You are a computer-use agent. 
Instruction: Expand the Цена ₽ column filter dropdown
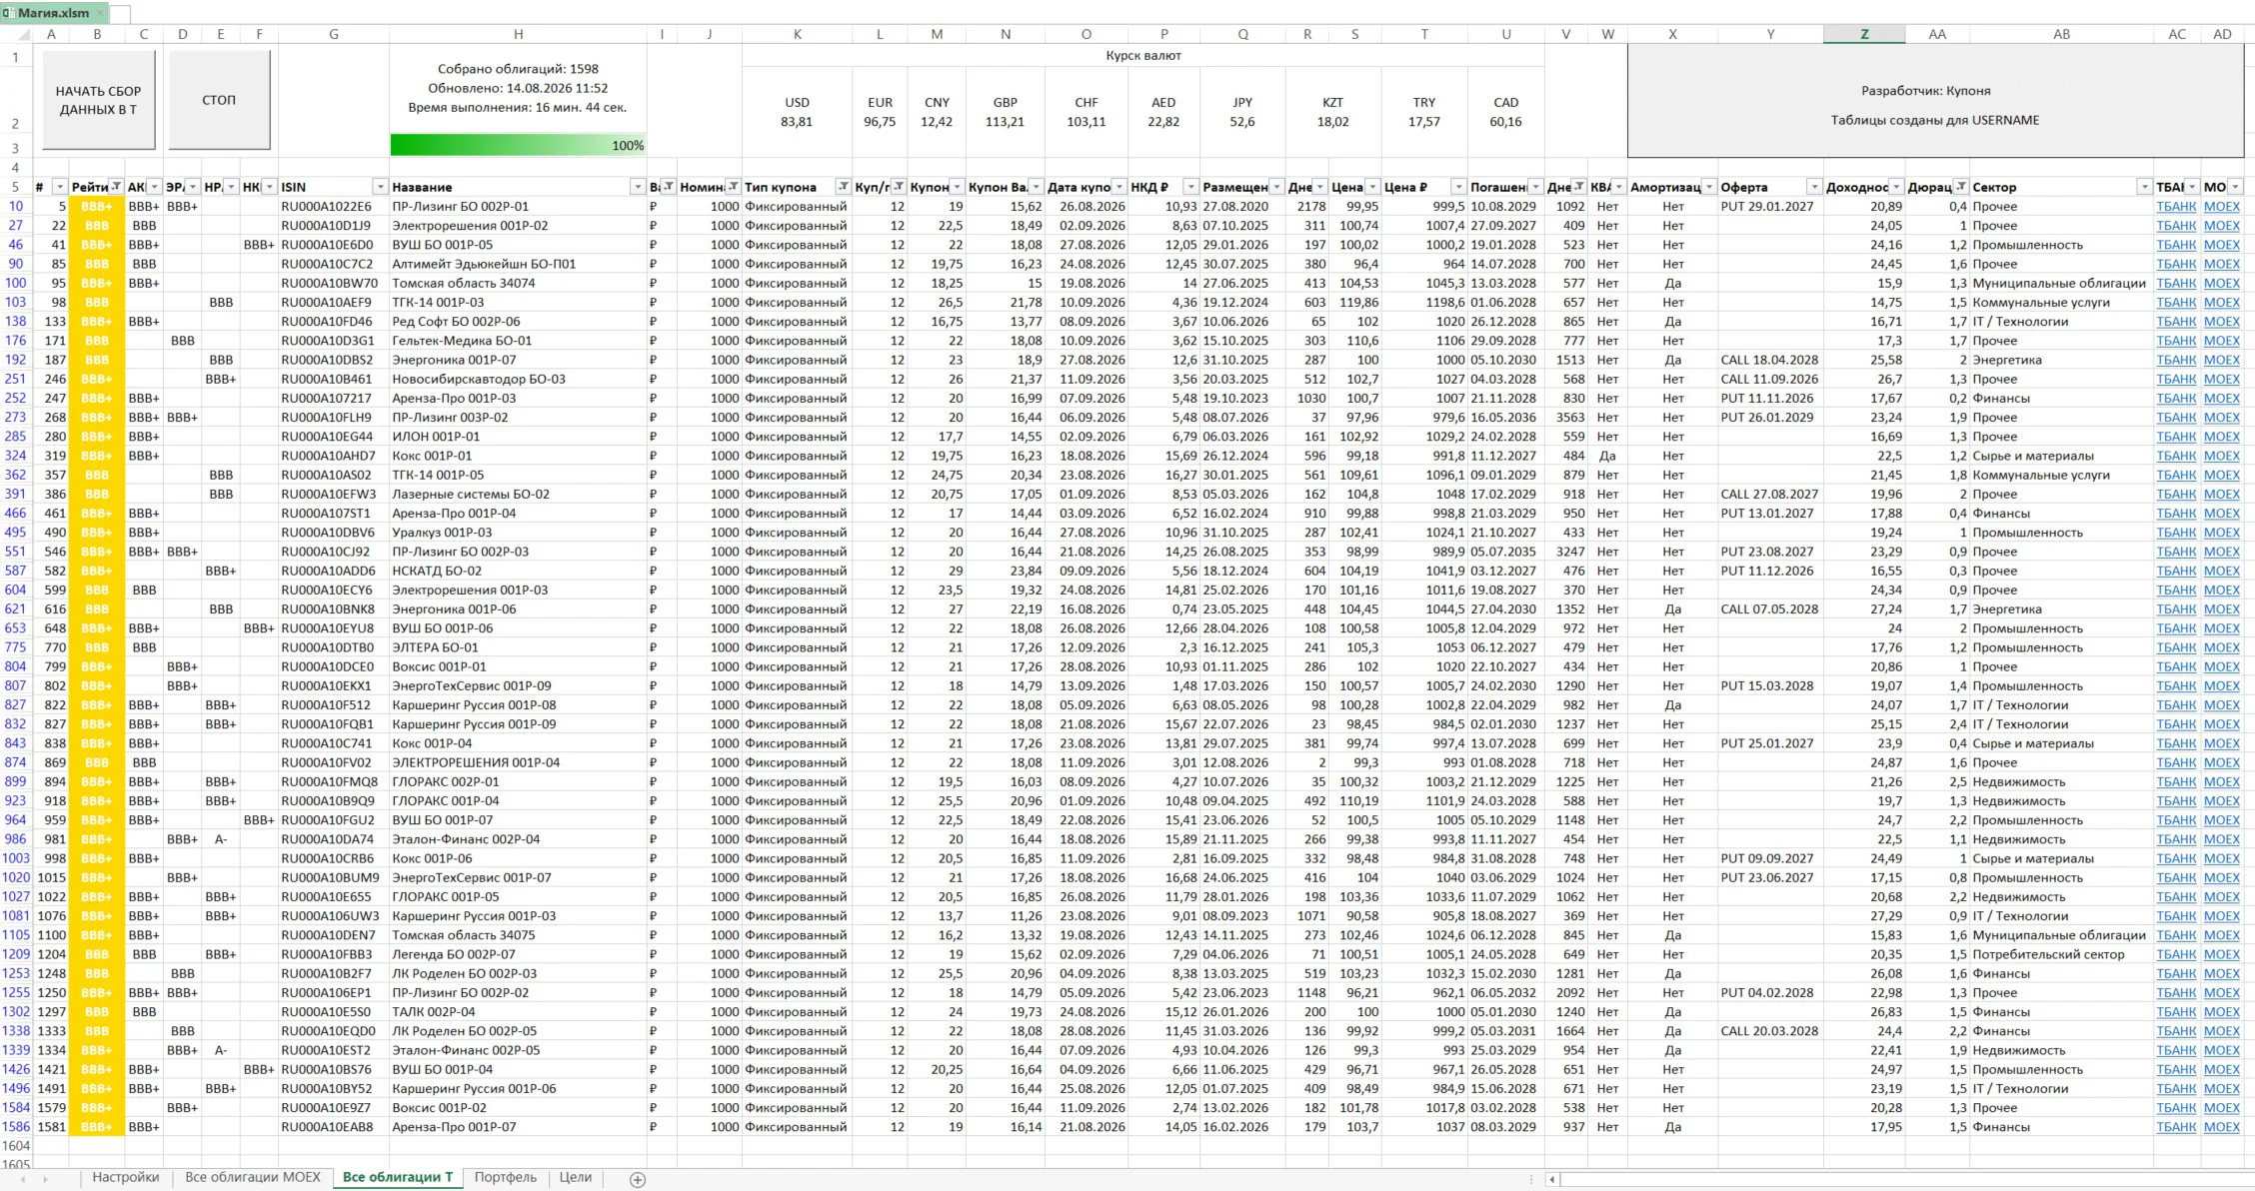tap(1459, 187)
